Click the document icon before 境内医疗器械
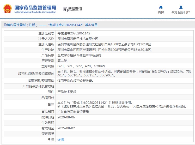The height and width of the screenshot is (145, 195). [x=5, y=25]
